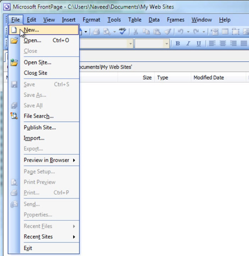This screenshot has width=249, height=256.
Task: Toggle Underline formatting button
Action: 199,43
